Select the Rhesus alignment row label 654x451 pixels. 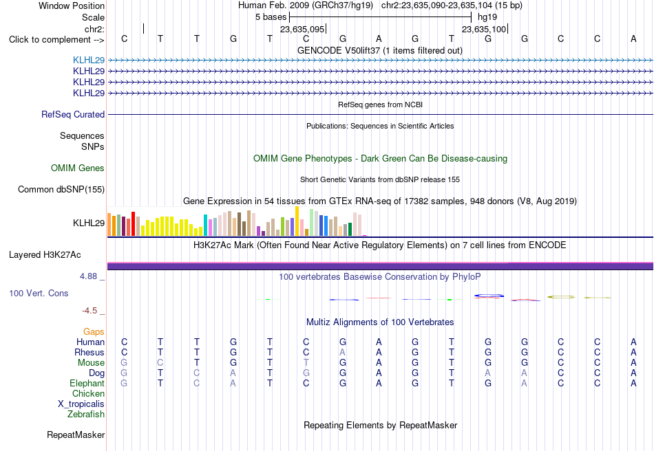89,352
